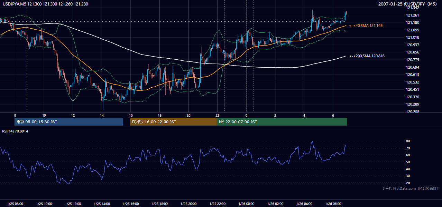Select the 200 SMA label 120.816
This screenshot has width=442, height=207.
coord(367,56)
